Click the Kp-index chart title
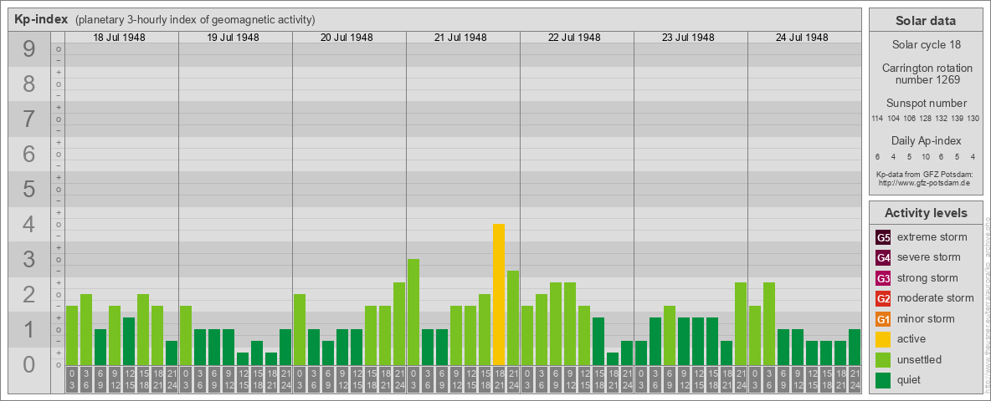The image size is (991, 401). tap(41, 19)
